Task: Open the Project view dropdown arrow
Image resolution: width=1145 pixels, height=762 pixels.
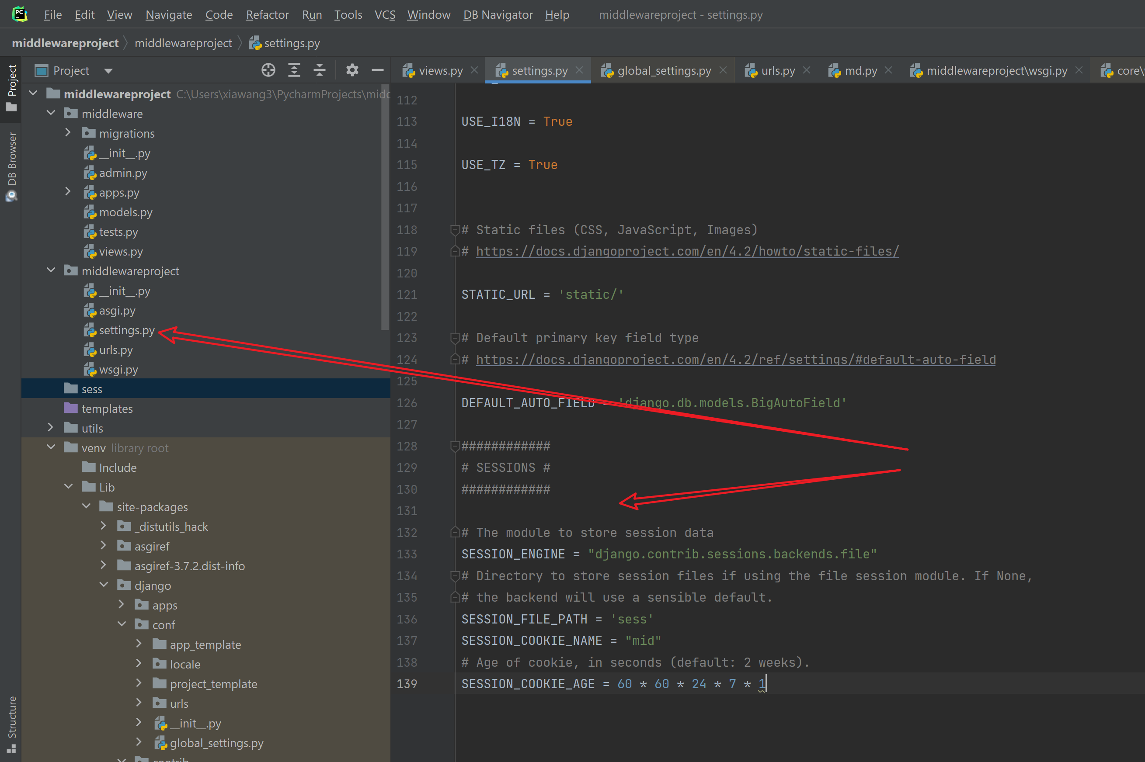Action: [x=108, y=71]
